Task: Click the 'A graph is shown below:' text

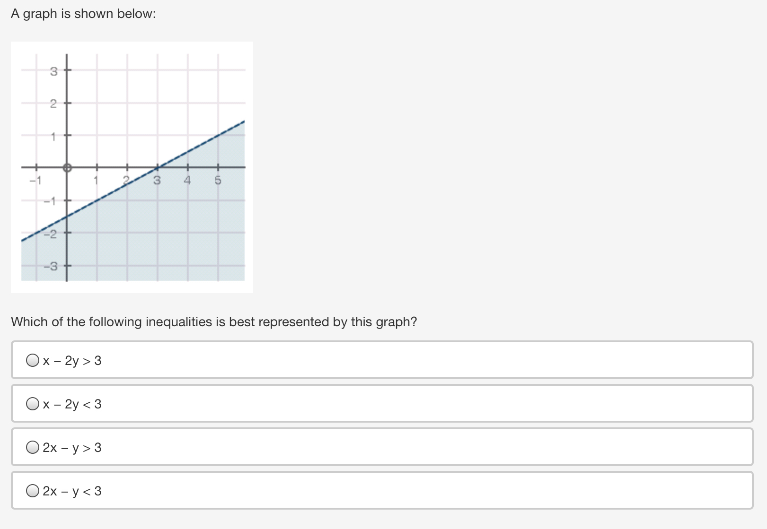Action: coord(83,14)
